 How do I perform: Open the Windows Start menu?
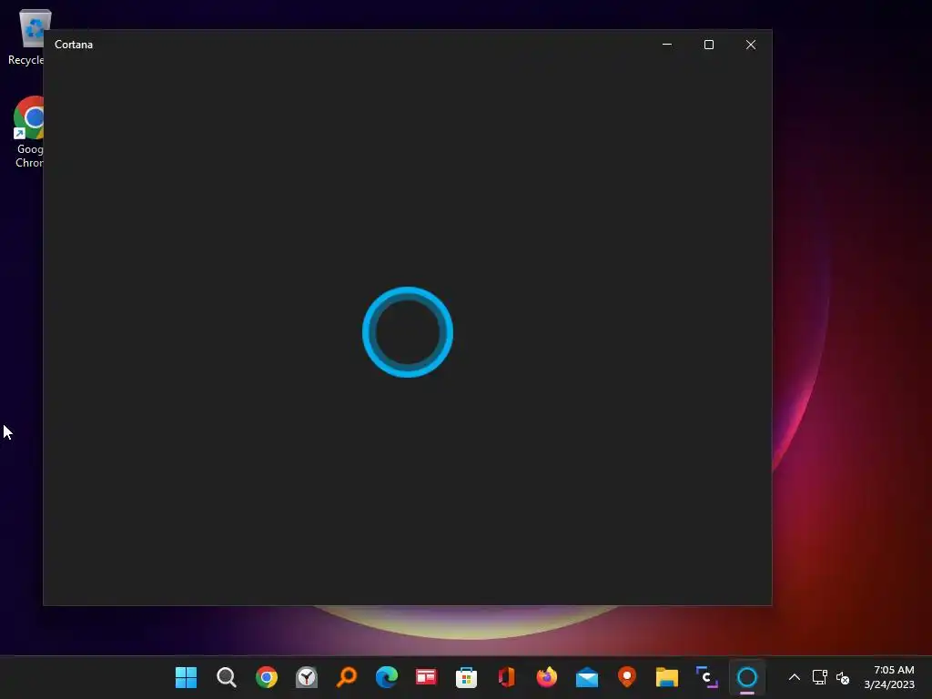point(186,677)
